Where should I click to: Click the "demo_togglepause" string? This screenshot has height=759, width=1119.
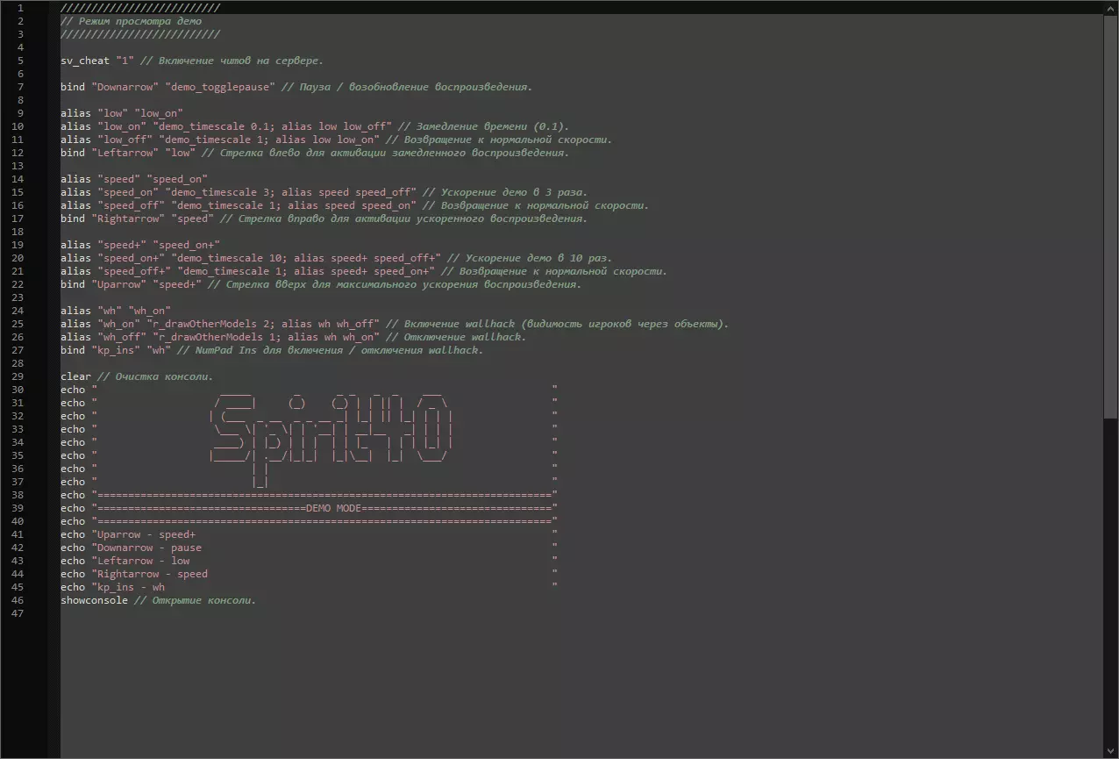point(219,87)
